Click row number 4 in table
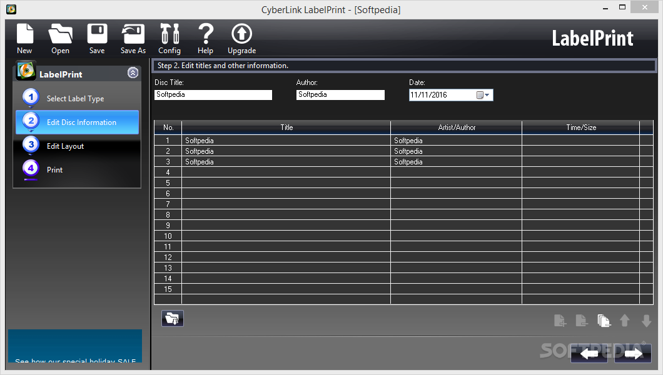Image resolution: width=663 pixels, height=375 pixels. 168,172
